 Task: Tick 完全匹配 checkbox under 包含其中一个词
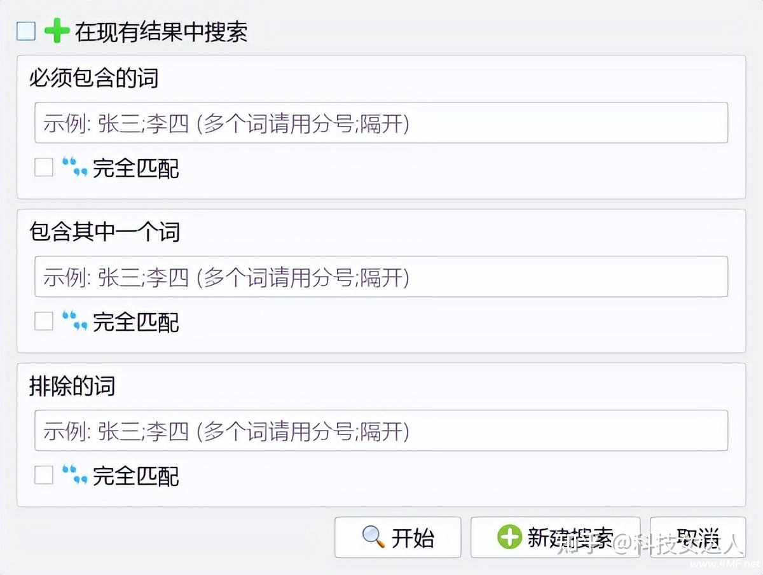click(x=44, y=321)
